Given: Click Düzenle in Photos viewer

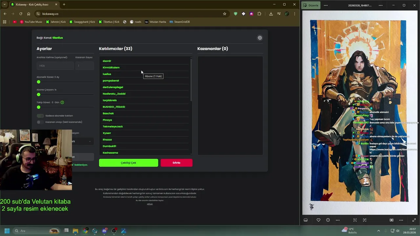Looking at the screenshot, I should click(x=311, y=5).
